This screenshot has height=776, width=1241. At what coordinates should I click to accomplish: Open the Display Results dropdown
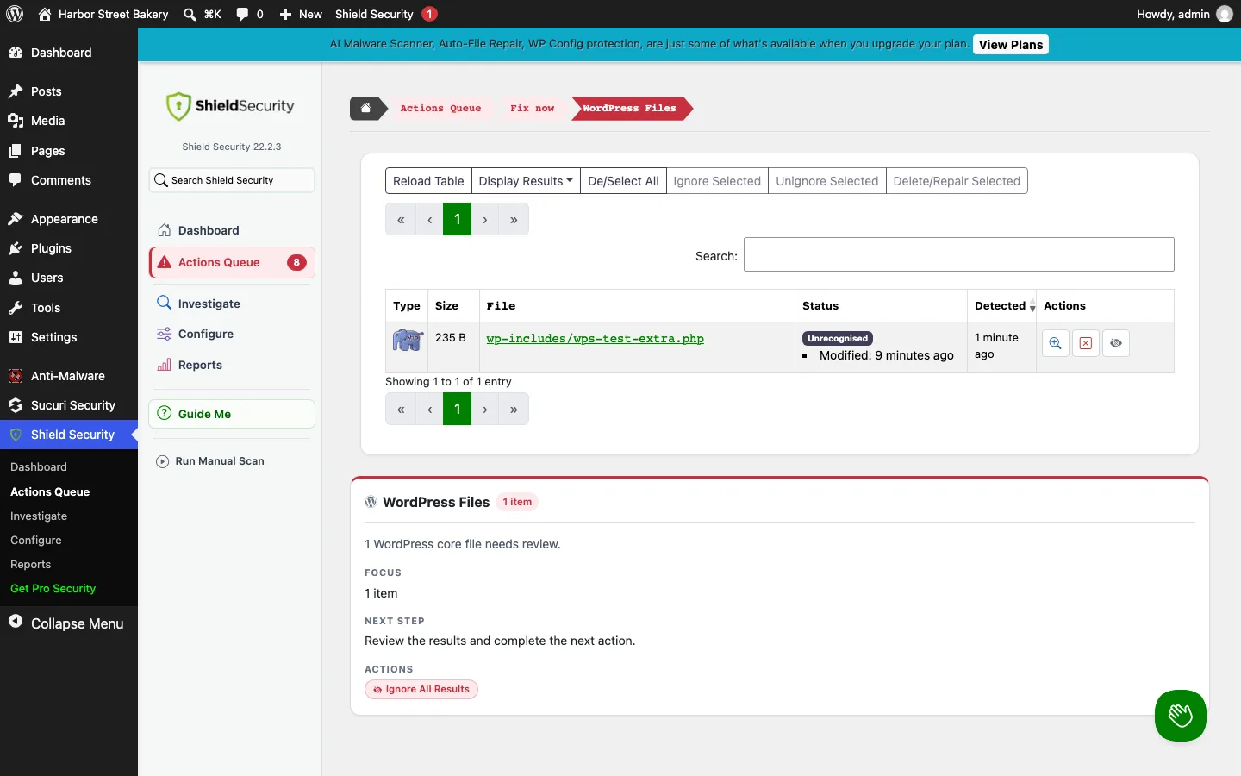526,181
